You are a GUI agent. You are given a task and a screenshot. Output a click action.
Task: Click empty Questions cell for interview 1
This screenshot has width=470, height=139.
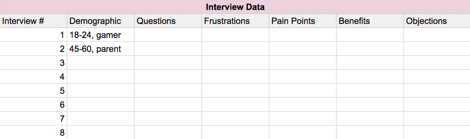168,35
